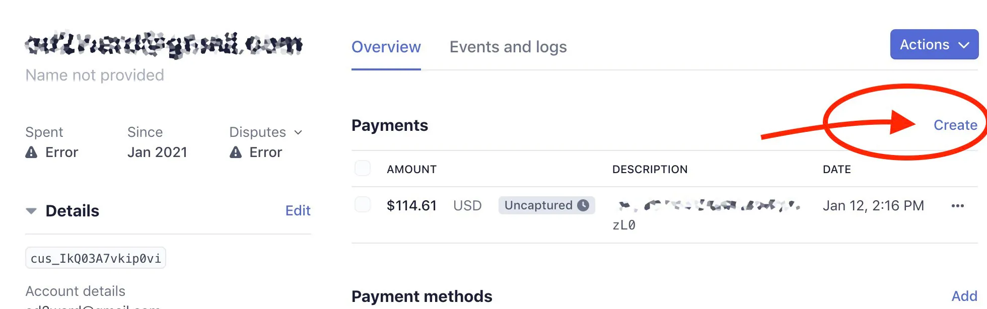Collapse the Details section triangle

(x=31, y=211)
